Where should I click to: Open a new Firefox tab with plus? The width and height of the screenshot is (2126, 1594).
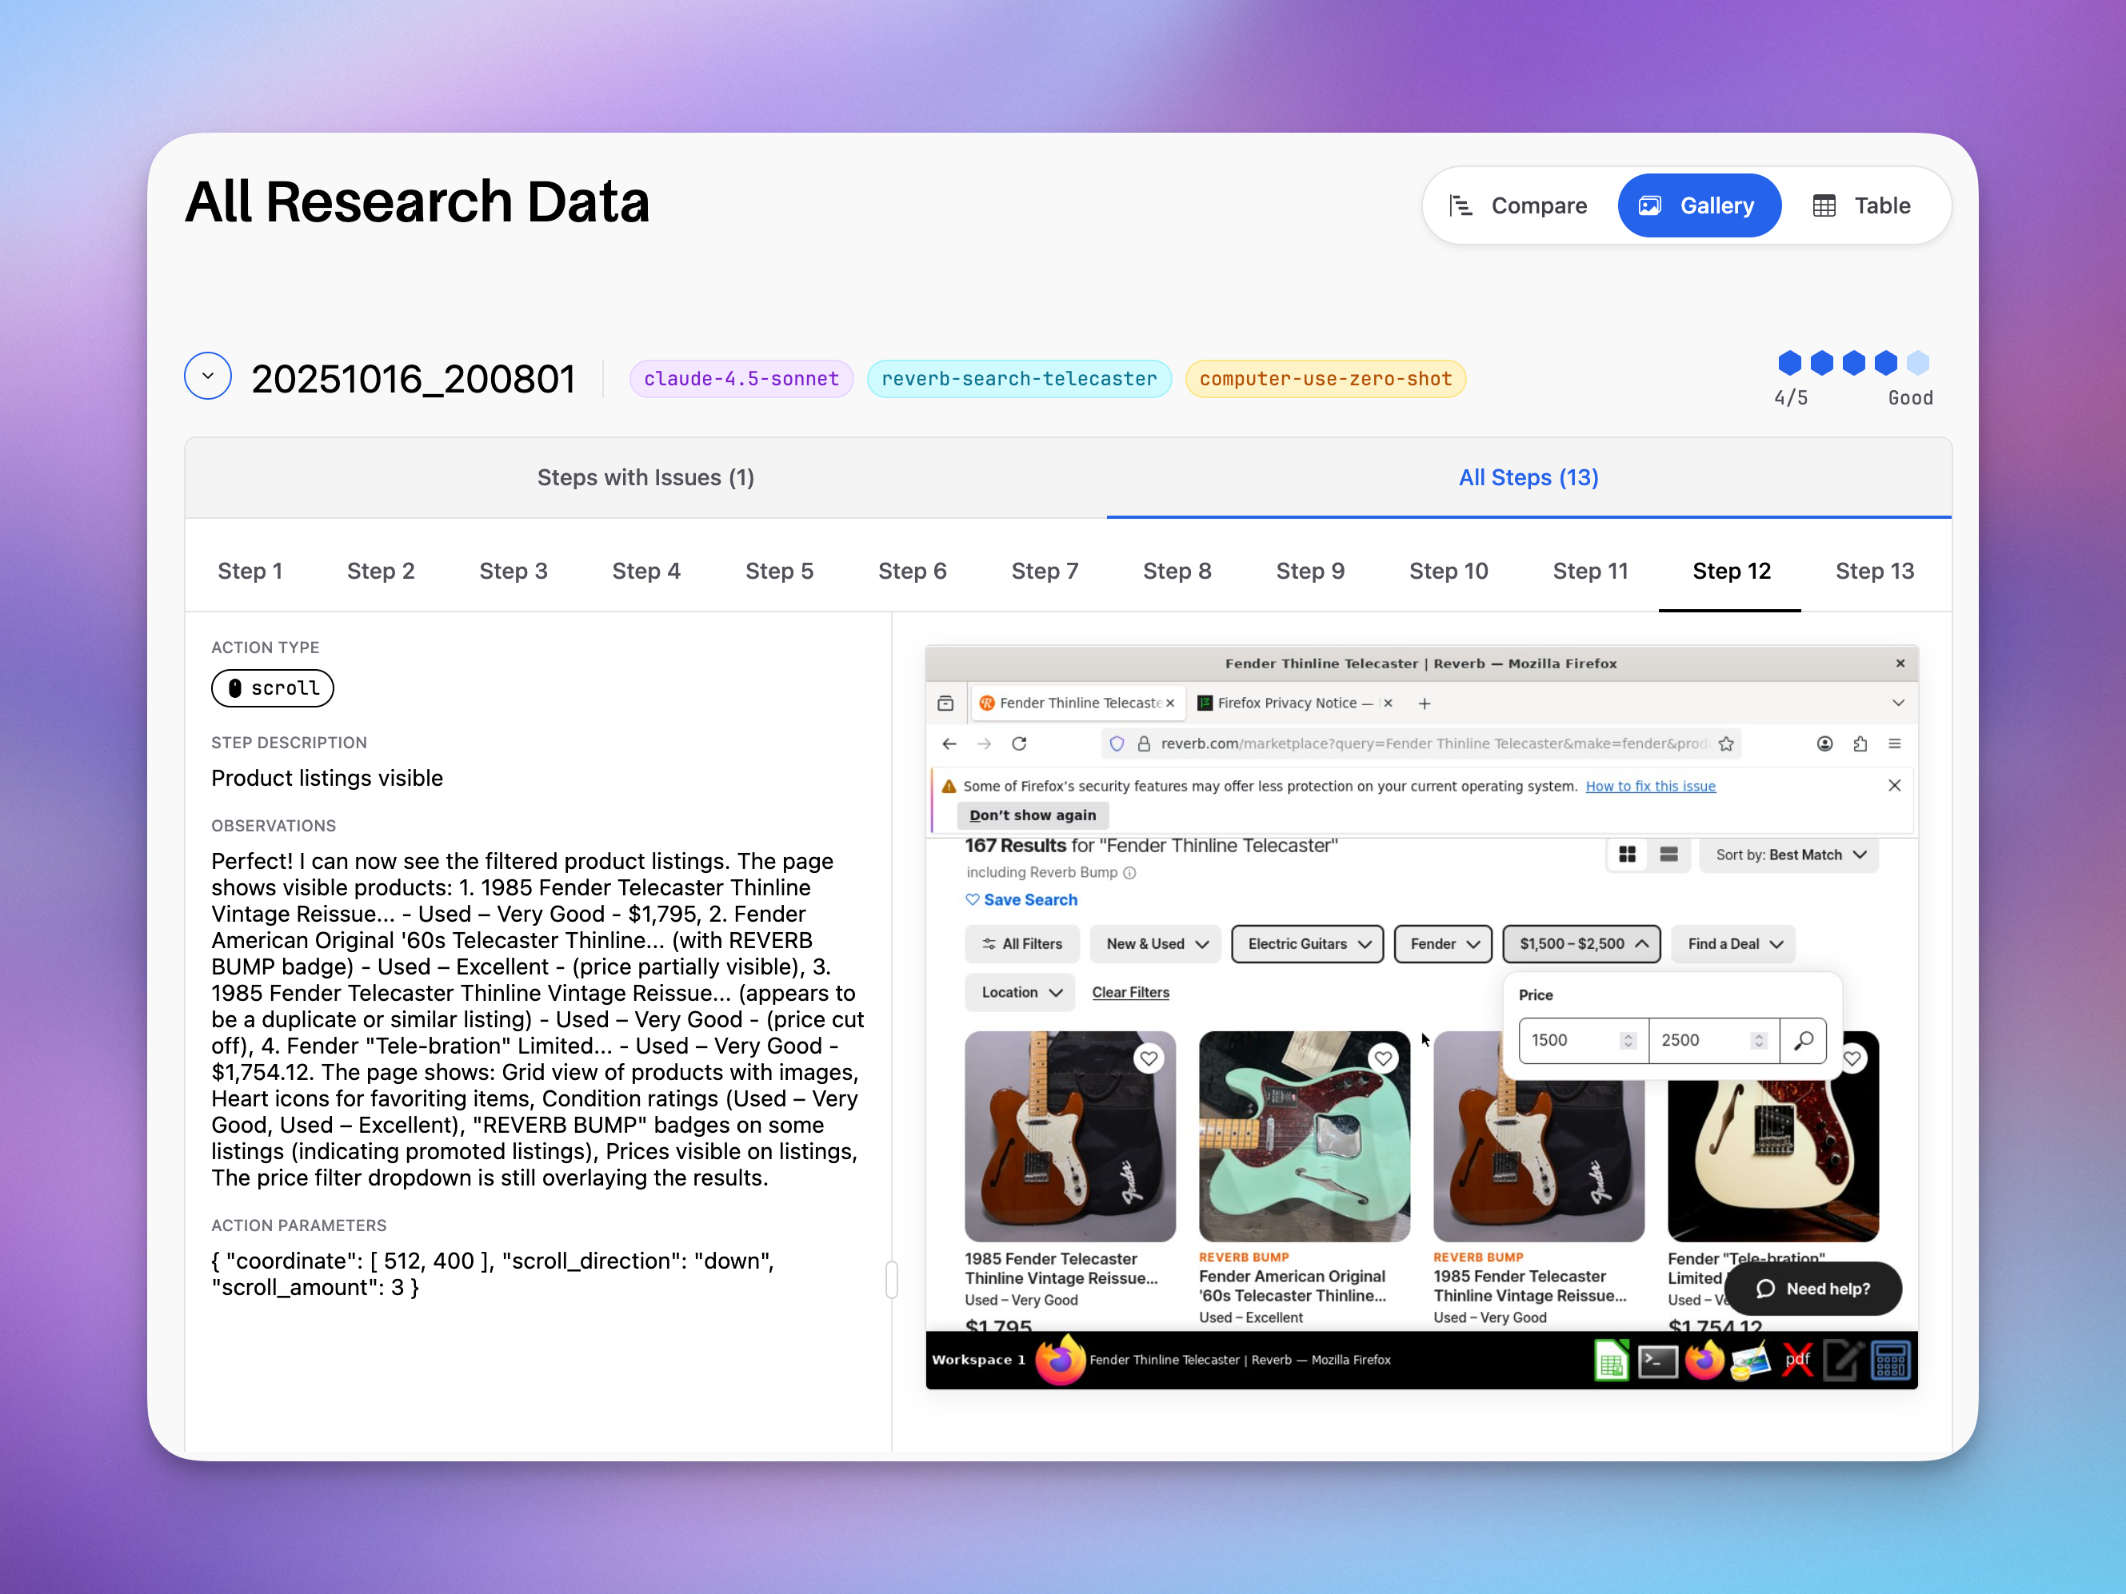[1425, 703]
